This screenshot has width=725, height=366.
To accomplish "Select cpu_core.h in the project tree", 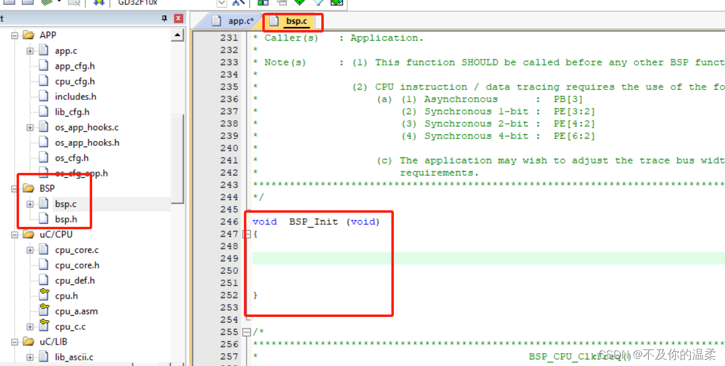I will click(x=77, y=265).
